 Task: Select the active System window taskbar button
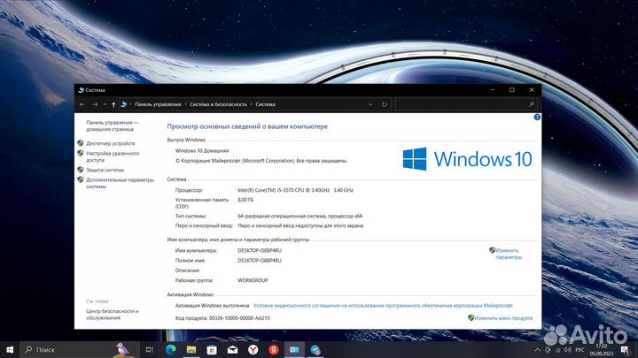294,349
